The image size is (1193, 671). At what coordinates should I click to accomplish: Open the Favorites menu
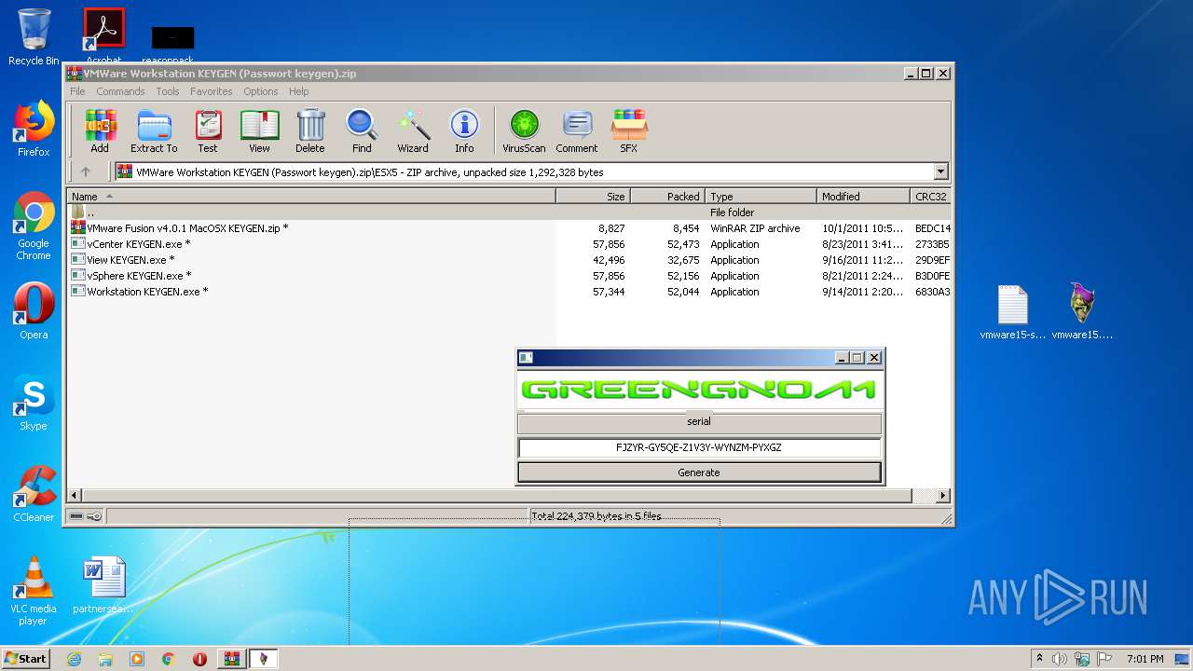212,91
